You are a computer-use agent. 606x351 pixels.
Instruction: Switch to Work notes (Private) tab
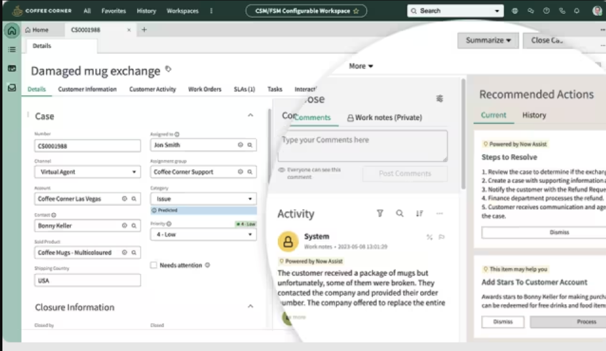(385, 117)
